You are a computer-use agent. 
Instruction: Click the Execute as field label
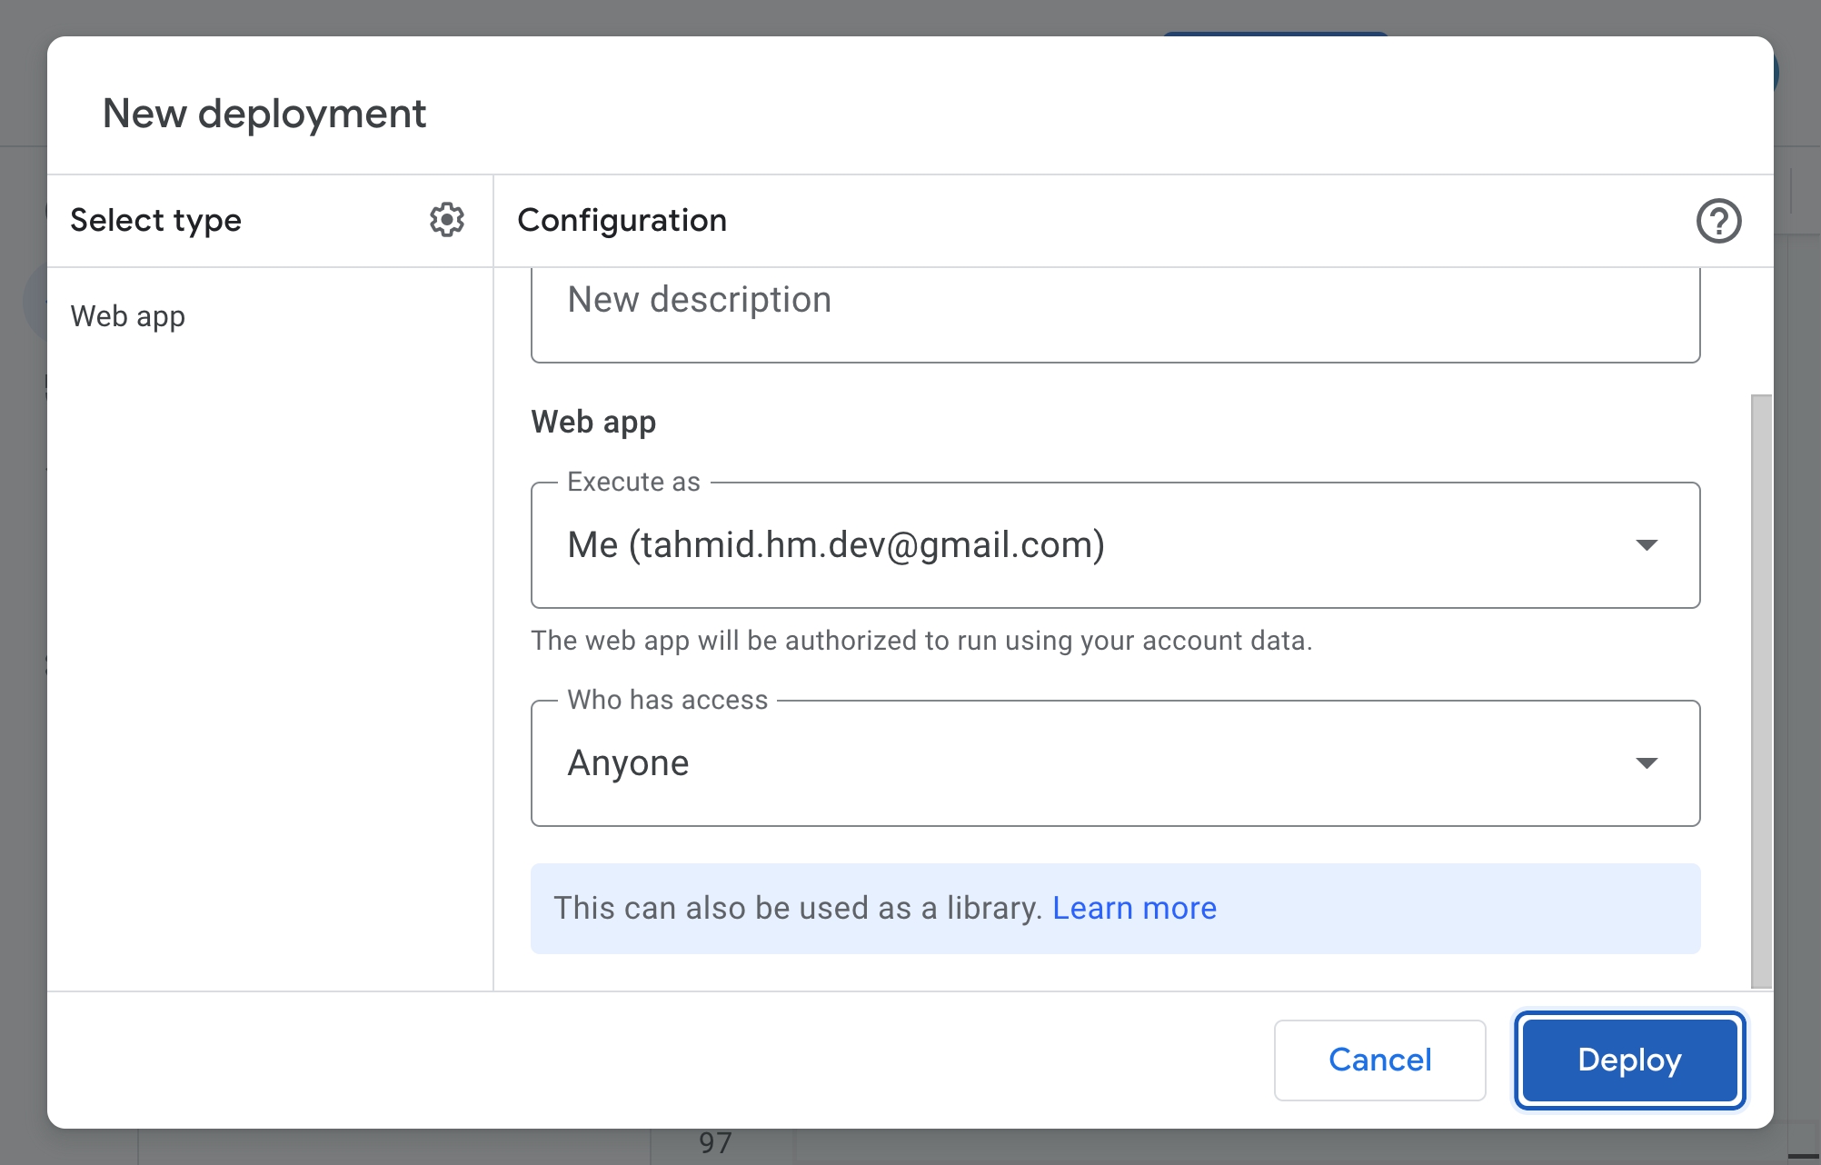(x=633, y=482)
